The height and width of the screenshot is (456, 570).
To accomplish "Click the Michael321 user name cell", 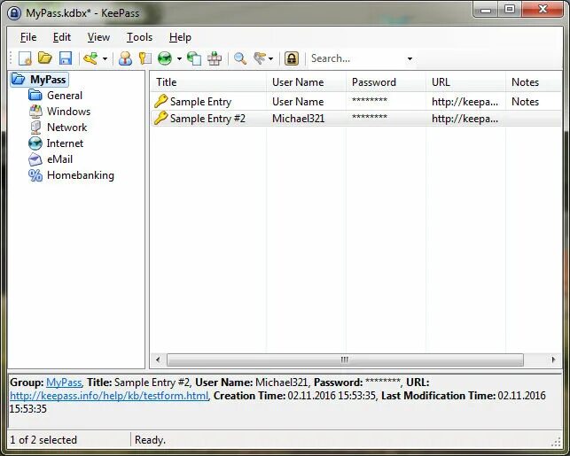I will tap(299, 119).
